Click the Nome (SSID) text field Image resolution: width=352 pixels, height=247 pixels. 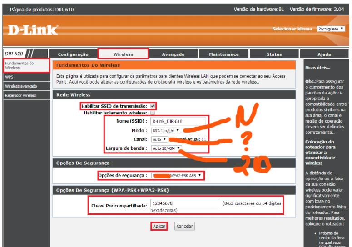(x=178, y=121)
